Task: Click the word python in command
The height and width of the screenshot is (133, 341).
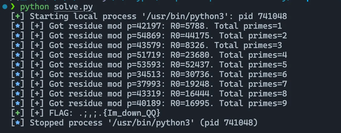Action: click(x=35, y=7)
